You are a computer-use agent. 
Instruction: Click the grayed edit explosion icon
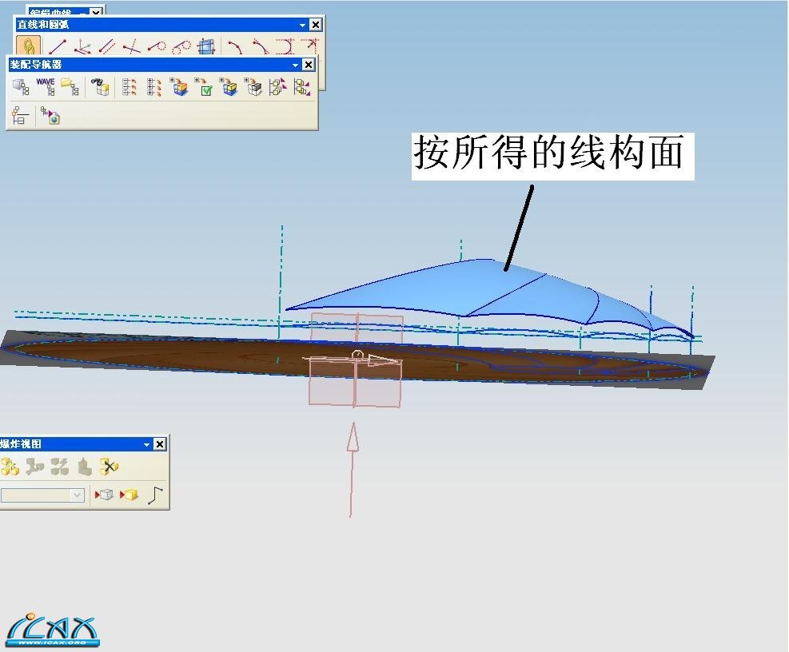pyautogui.click(x=34, y=467)
